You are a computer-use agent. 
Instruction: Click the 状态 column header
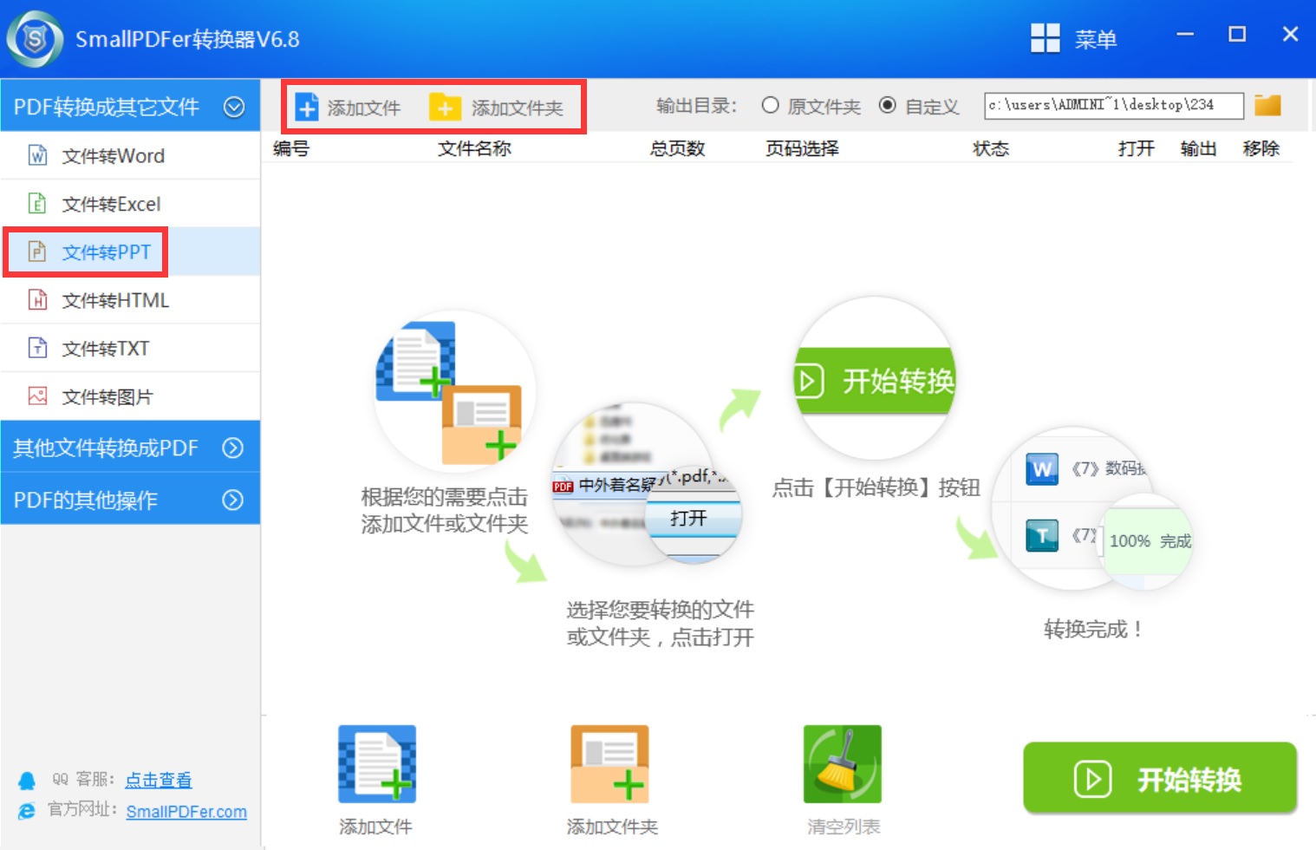991,148
